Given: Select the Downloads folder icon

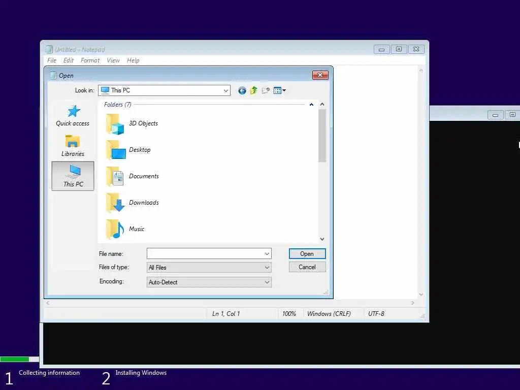Looking at the screenshot, I should 115,203.
